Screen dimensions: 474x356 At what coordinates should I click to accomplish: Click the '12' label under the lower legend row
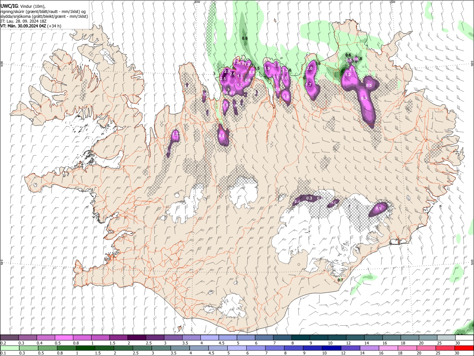pyautogui.click(x=343, y=353)
